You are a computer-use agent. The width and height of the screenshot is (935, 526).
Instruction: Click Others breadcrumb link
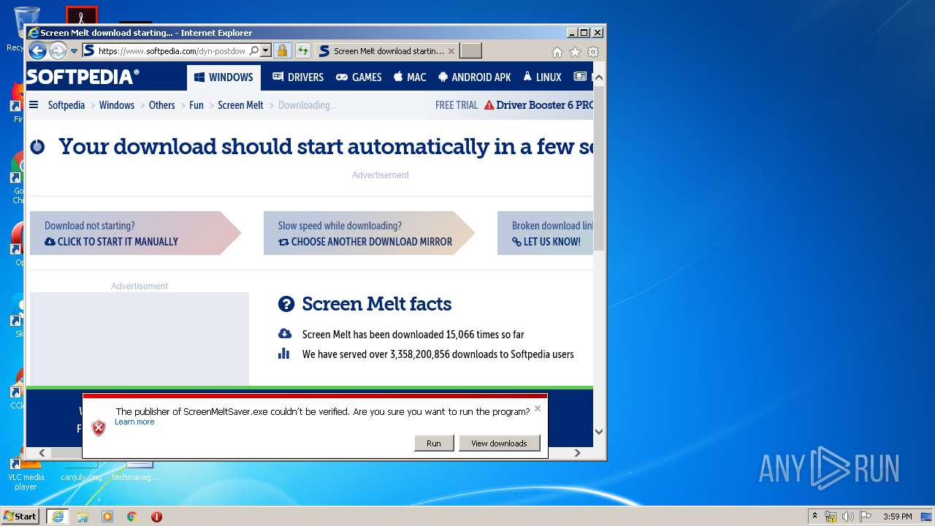click(x=161, y=105)
